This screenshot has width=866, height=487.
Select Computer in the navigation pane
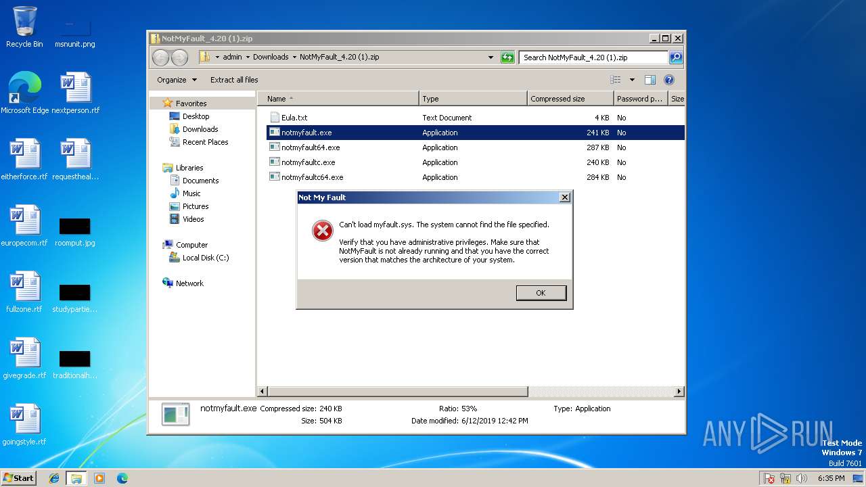click(x=191, y=245)
